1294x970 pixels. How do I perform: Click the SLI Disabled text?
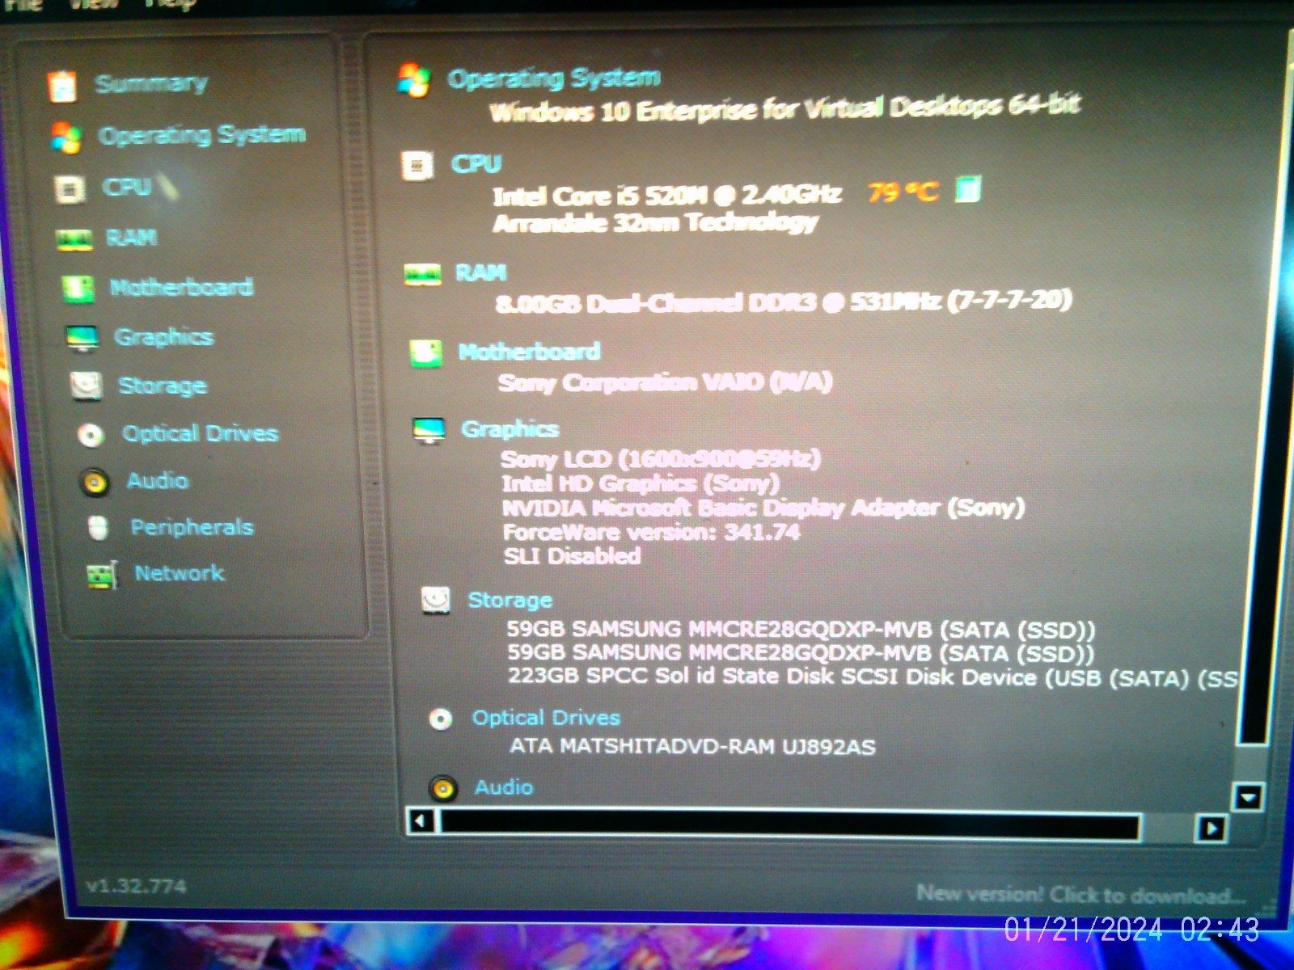click(573, 556)
